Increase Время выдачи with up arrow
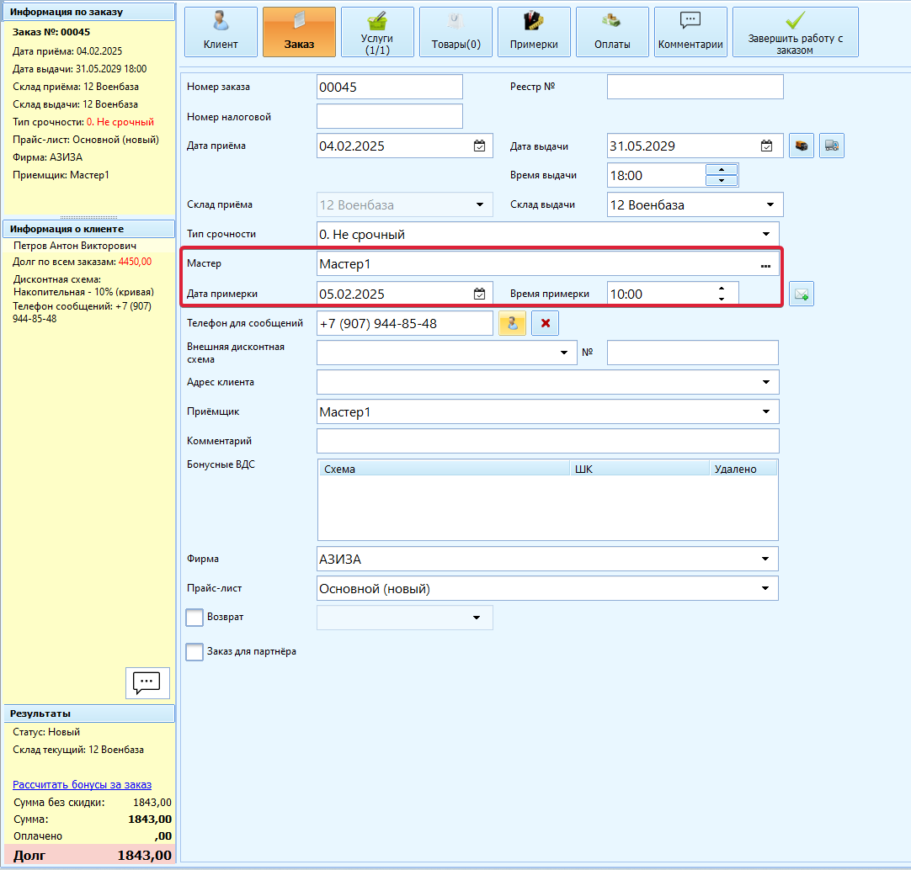Screen dimensions: 911x870 [722, 170]
